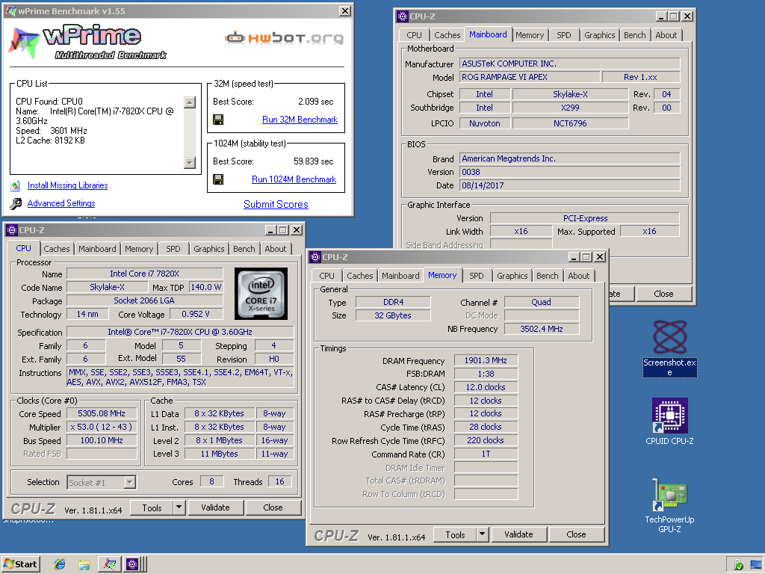Screen dimensions: 765x574
Task: Open Advanced Settings link
Action: pos(61,203)
